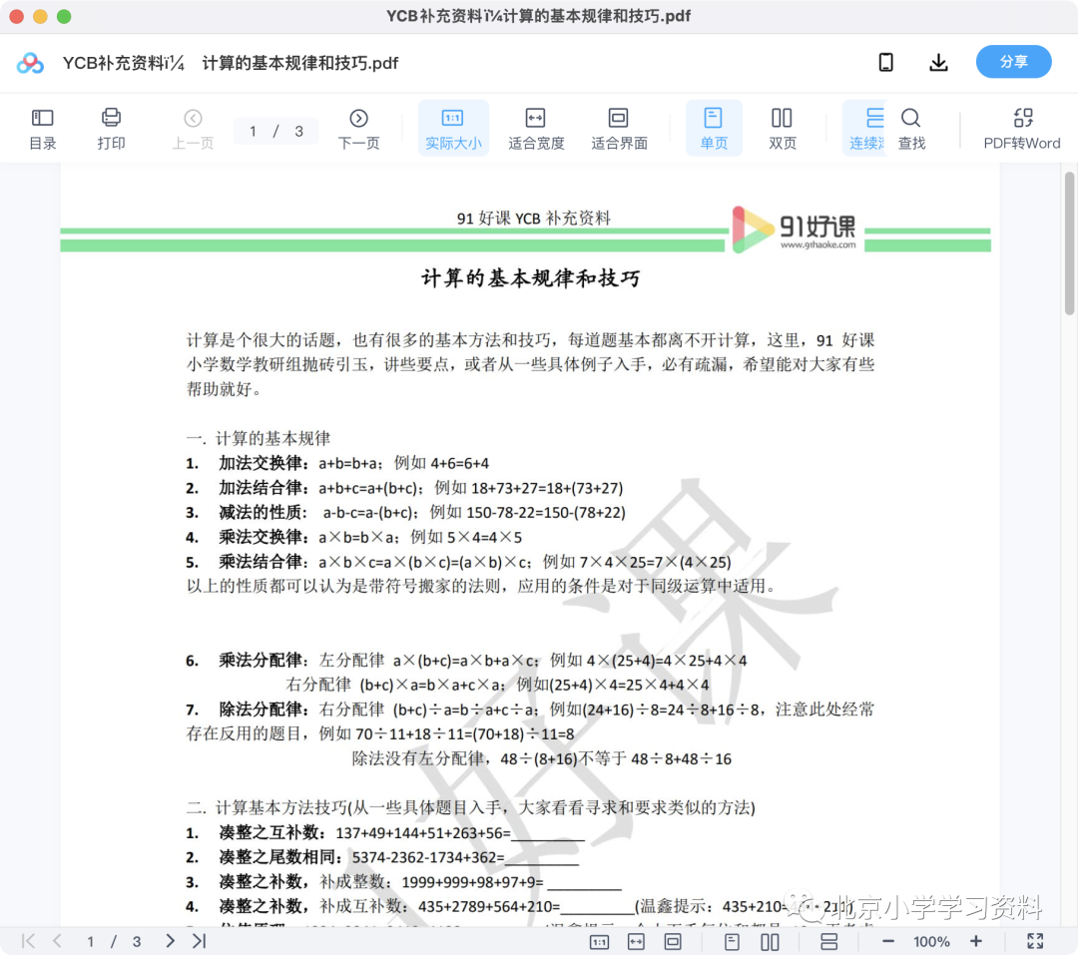Click bottom bar single page icon
1078x955 pixels.
coord(733,942)
